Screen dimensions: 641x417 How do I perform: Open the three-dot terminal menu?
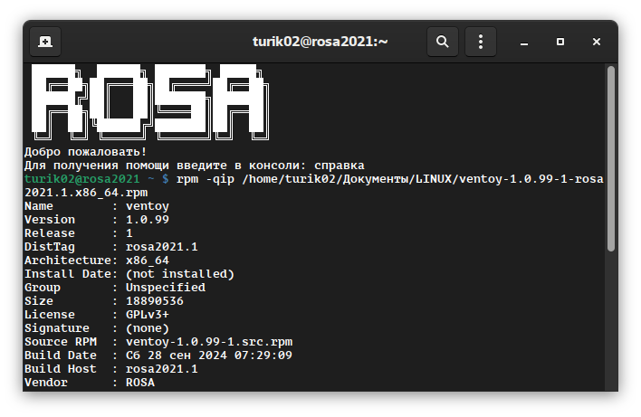(481, 42)
